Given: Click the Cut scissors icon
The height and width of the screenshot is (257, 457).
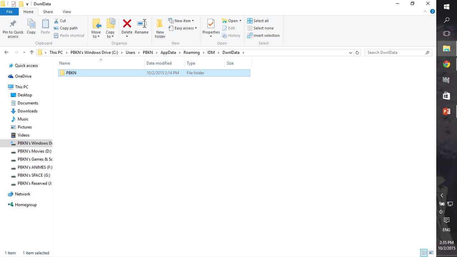Looking at the screenshot, I should click(56, 21).
